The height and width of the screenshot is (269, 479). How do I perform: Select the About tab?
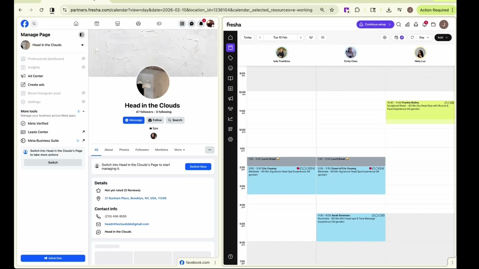(x=109, y=150)
